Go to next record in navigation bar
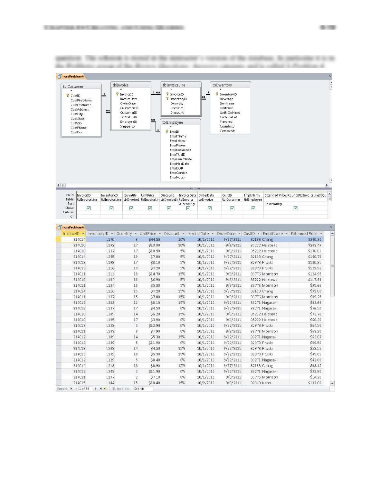Image resolution: width=380 pixels, height=492 pixels. click(x=96, y=389)
